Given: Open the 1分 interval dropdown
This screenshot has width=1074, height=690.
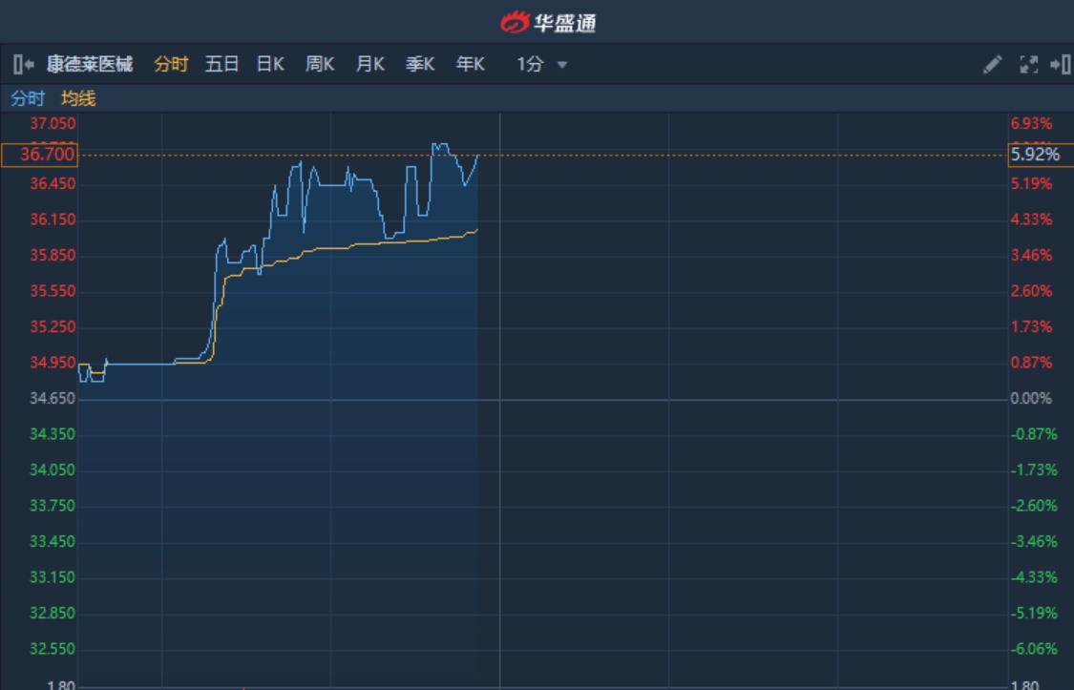Looking at the screenshot, I should coord(531,65).
